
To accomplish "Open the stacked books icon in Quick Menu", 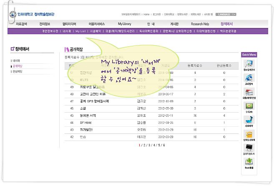I will tap(249, 92).
